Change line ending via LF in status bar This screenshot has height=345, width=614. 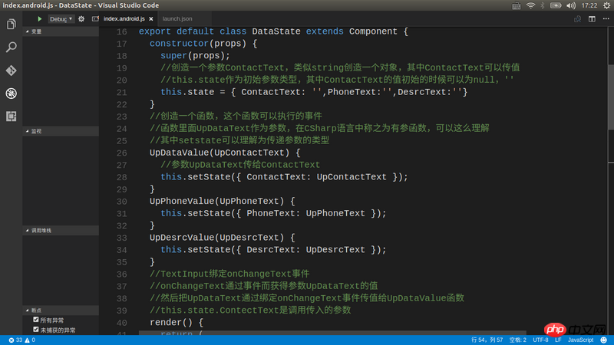(558, 340)
